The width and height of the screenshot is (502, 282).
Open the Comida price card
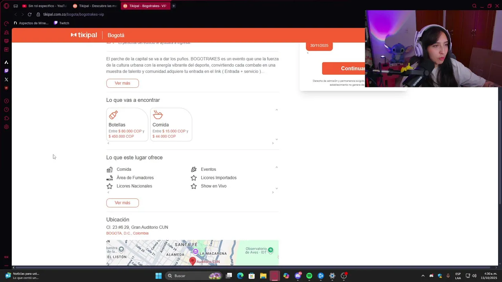(x=171, y=125)
